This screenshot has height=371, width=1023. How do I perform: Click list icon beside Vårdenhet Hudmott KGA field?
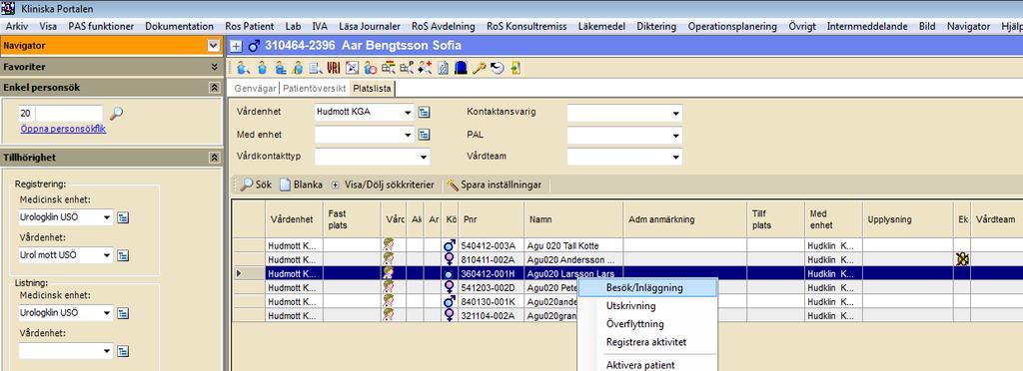pos(424,112)
